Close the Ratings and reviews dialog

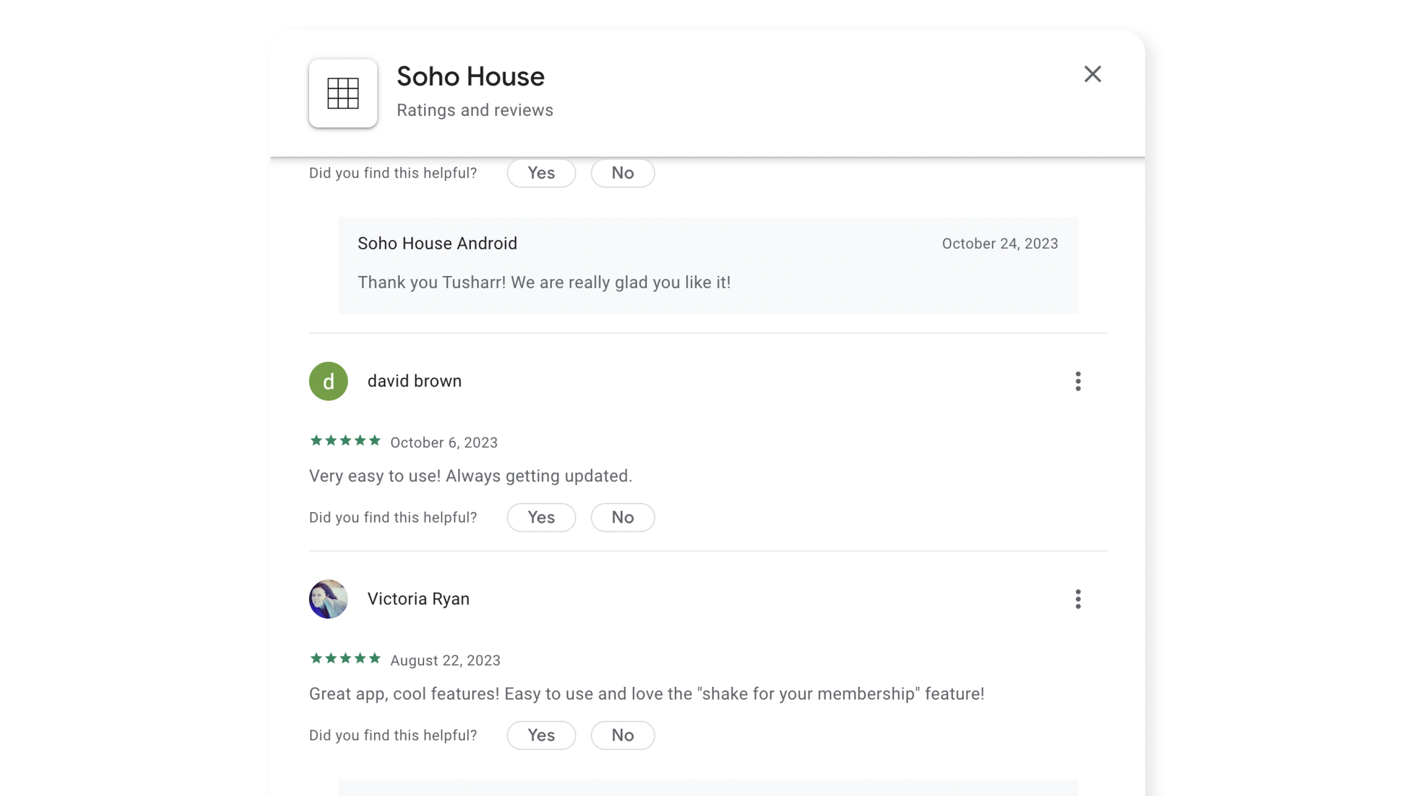point(1092,74)
